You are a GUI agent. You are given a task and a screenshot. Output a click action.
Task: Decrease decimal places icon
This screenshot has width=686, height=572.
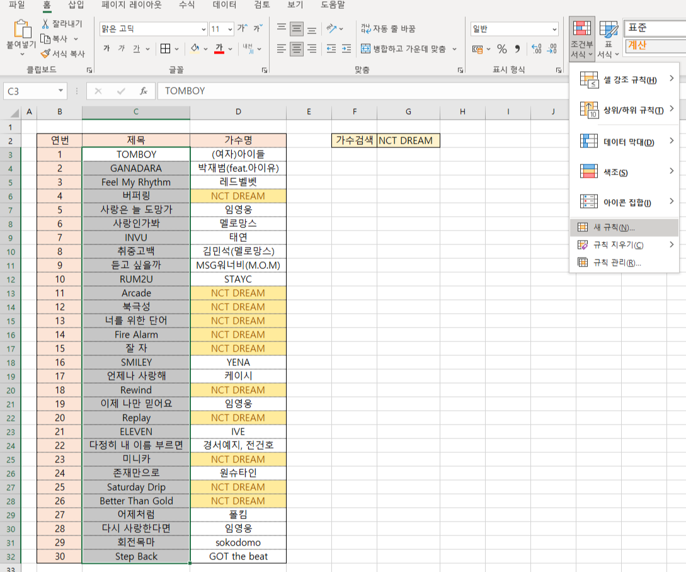click(552, 49)
